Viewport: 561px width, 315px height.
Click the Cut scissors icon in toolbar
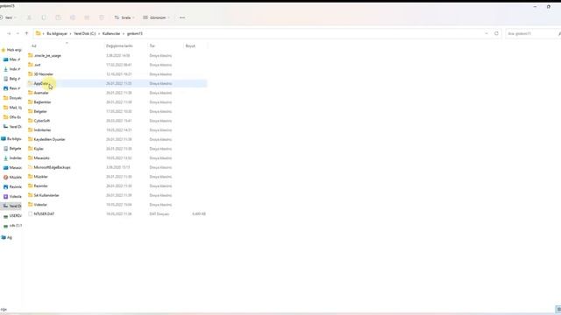click(29, 17)
